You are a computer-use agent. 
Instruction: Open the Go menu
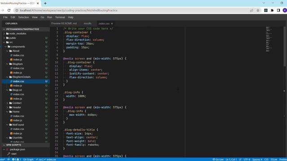pyautogui.click(x=43, y=17)
